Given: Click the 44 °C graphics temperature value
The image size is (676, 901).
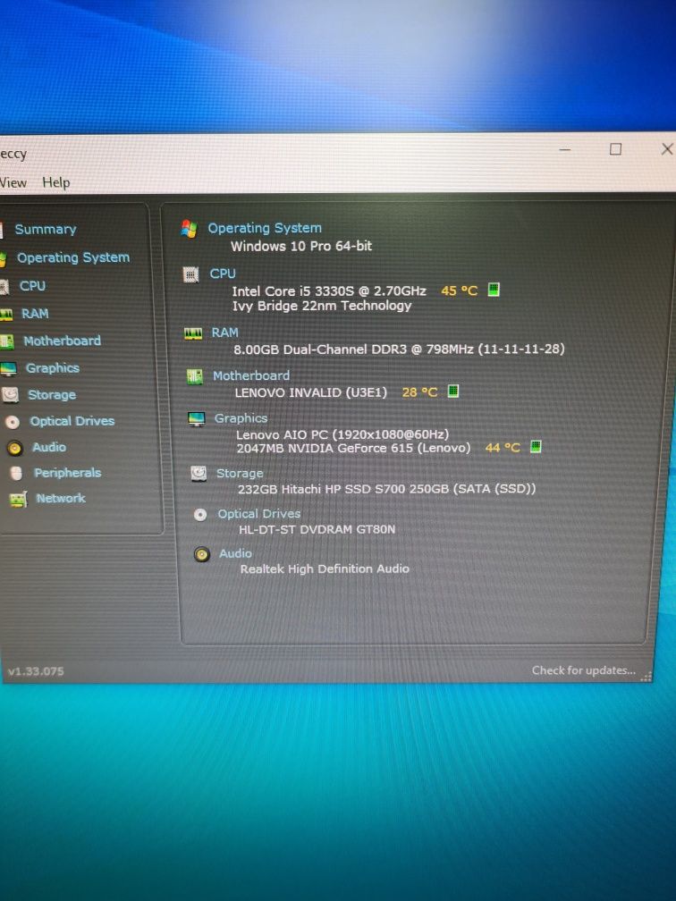Looking at the screenshot, I should click(503, 448).
